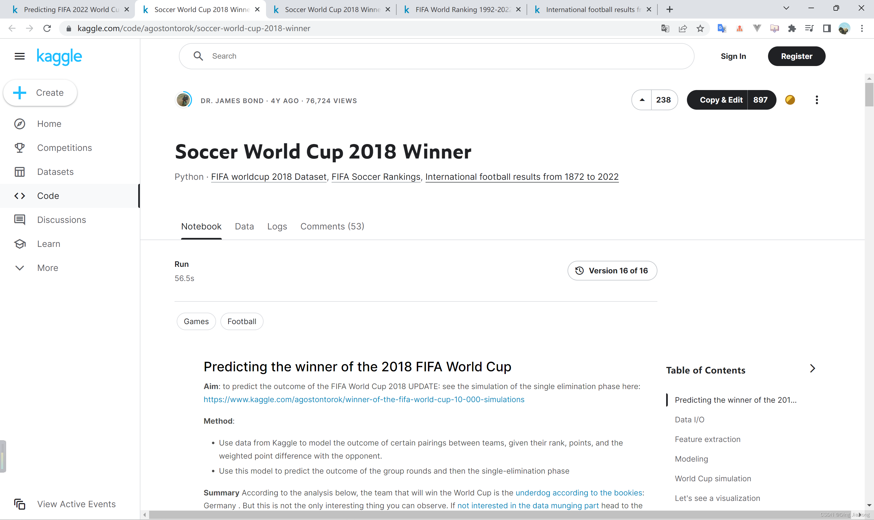The width and height of the screenshot is (874, 520).
Task: Open the browser extensions puzzle icon
Action: tap(792, 28)
